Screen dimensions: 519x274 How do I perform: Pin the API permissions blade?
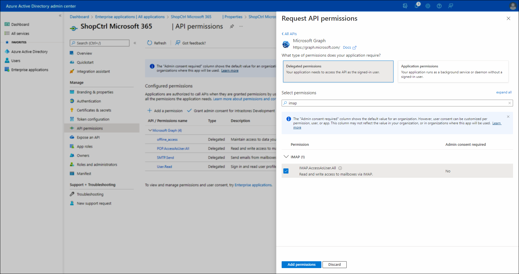232,26
